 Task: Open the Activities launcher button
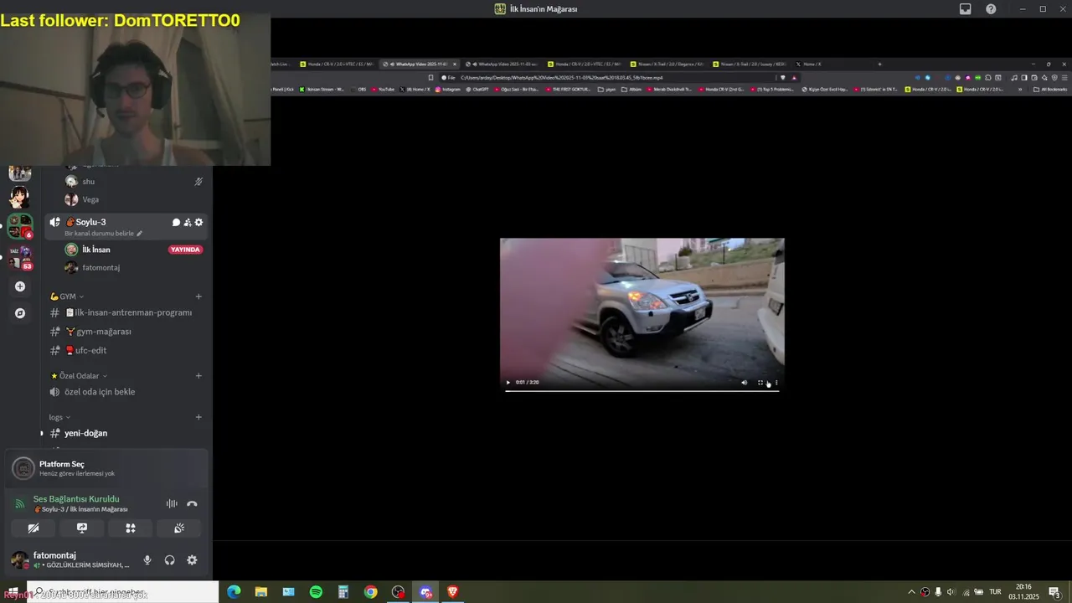pos(131,528)
